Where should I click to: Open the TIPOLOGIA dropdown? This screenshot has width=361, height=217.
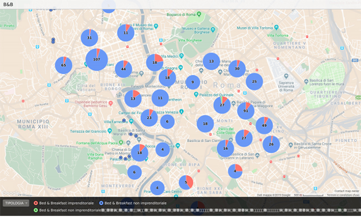click(x=16, y=203)
